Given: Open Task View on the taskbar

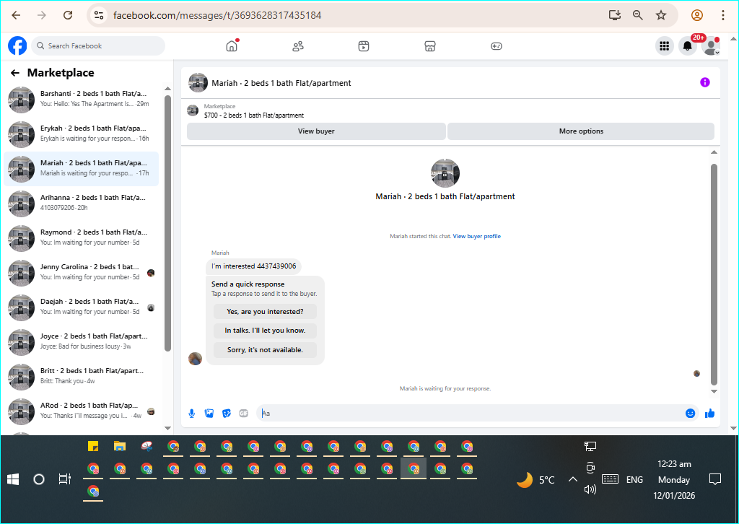Looking at the screenshot, I should tap(64, 480).
